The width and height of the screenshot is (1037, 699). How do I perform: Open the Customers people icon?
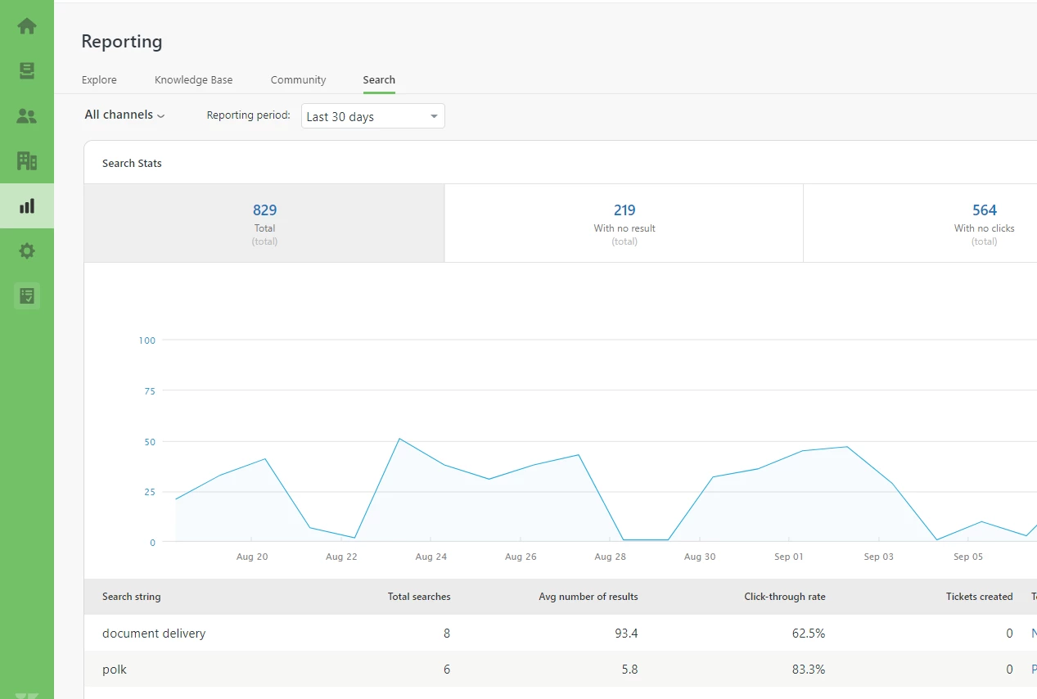pyautogui.click(x=27, y=116)
